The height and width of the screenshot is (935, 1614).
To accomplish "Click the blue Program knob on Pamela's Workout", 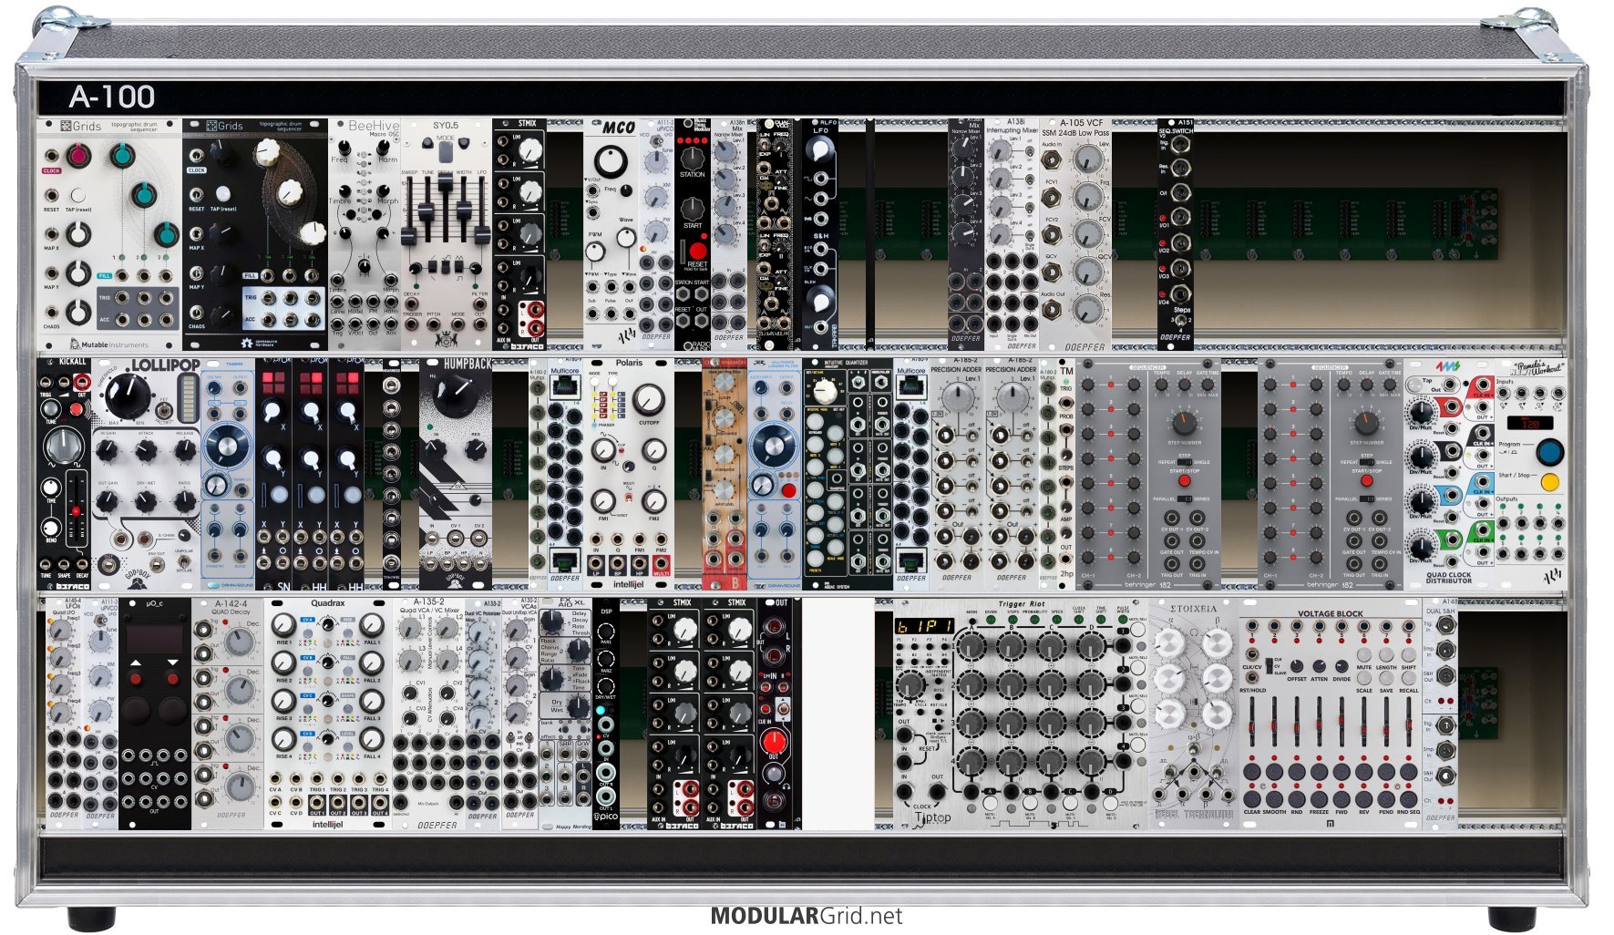I will [x=1548, y=451].
